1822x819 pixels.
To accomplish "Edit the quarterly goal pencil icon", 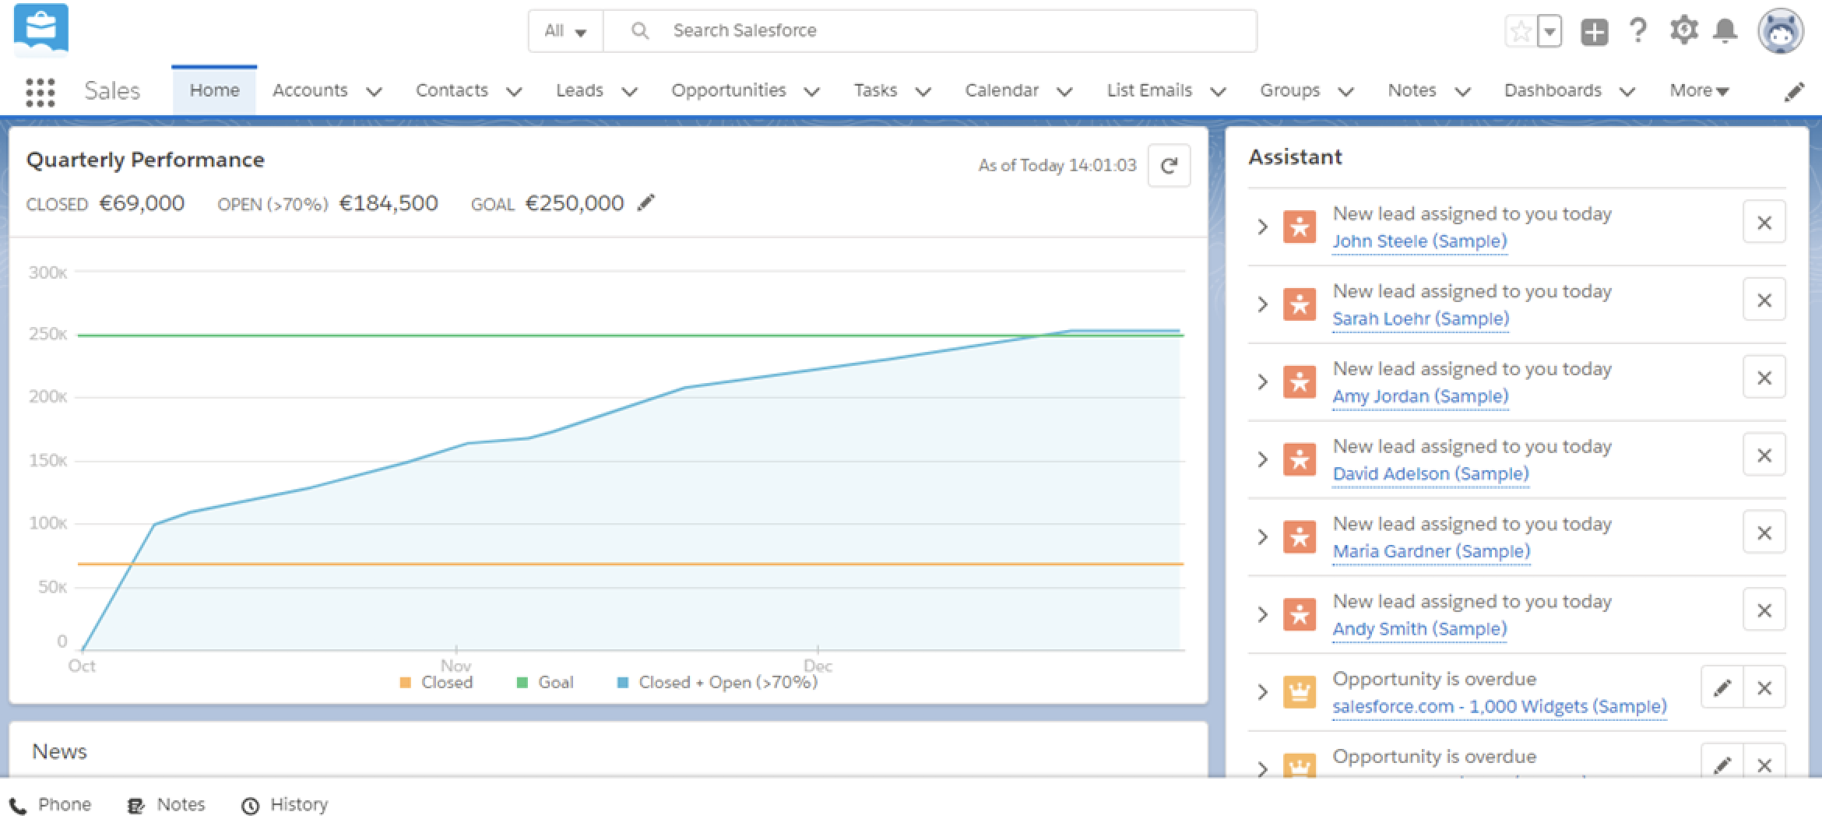I will click(646, 203).
